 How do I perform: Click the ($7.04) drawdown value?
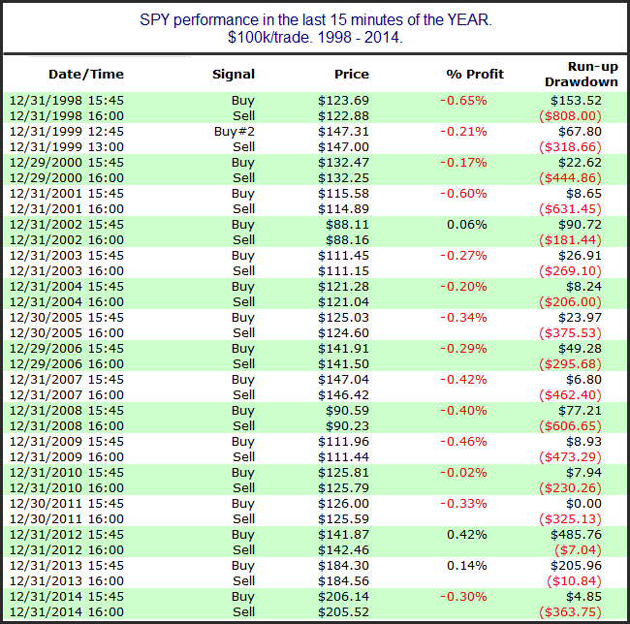pos(578,550)
